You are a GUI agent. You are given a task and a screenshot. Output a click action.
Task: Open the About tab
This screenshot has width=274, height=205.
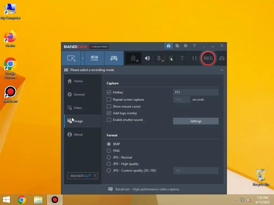(x=83, y=135)
